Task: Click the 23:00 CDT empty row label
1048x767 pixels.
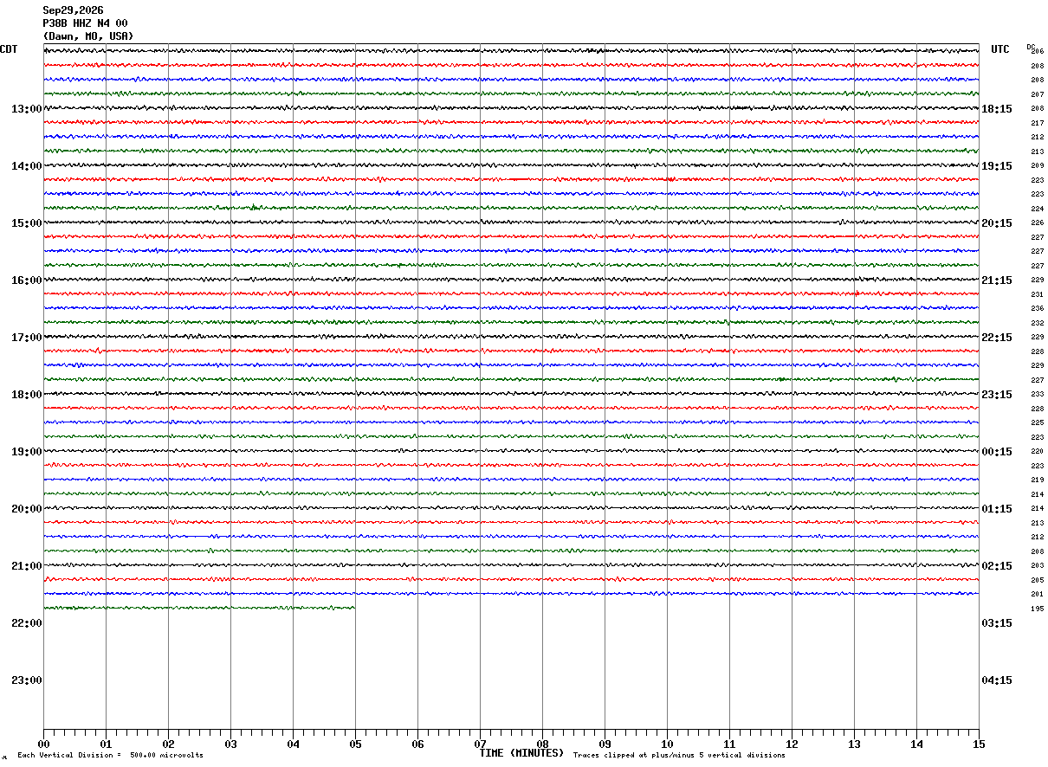Action: point(27,680)
